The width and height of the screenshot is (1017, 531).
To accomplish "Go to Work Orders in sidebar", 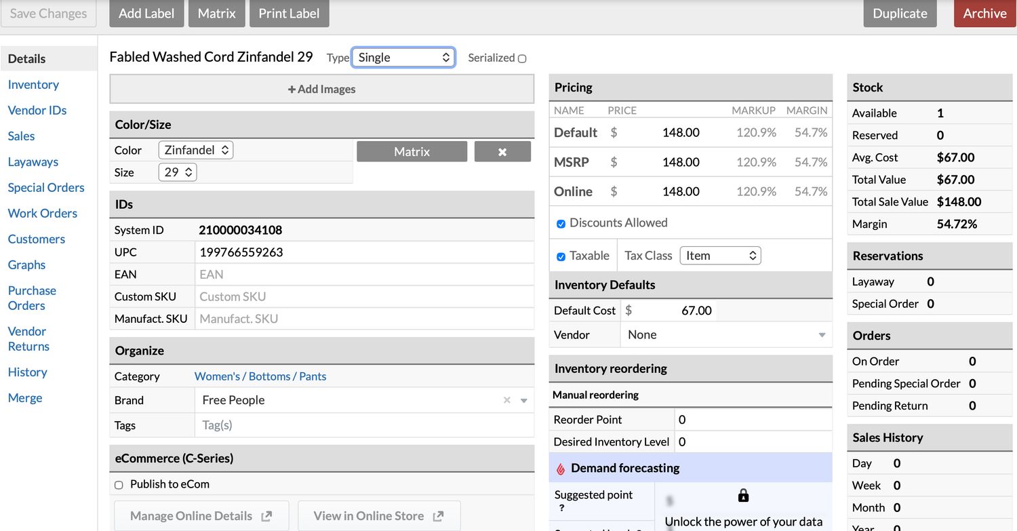I will [43, 214].
